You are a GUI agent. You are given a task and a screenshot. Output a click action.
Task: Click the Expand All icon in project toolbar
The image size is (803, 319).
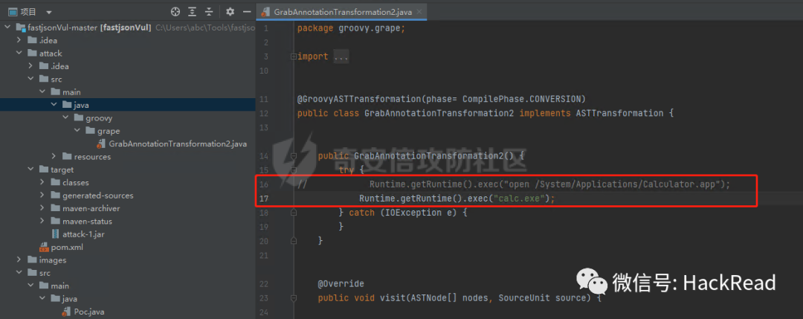click(192, 11)
